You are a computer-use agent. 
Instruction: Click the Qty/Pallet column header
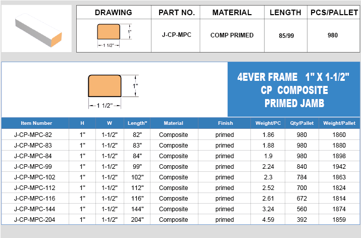301,123
